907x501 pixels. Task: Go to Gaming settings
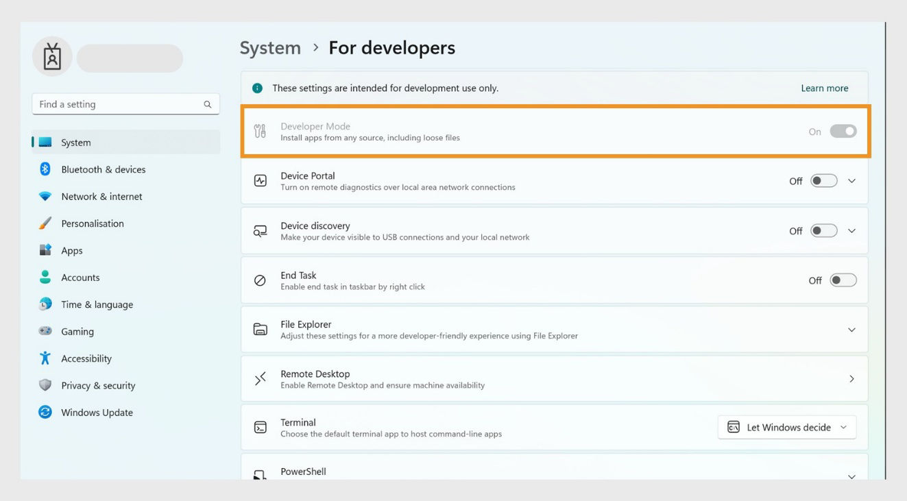click(126, 331)
